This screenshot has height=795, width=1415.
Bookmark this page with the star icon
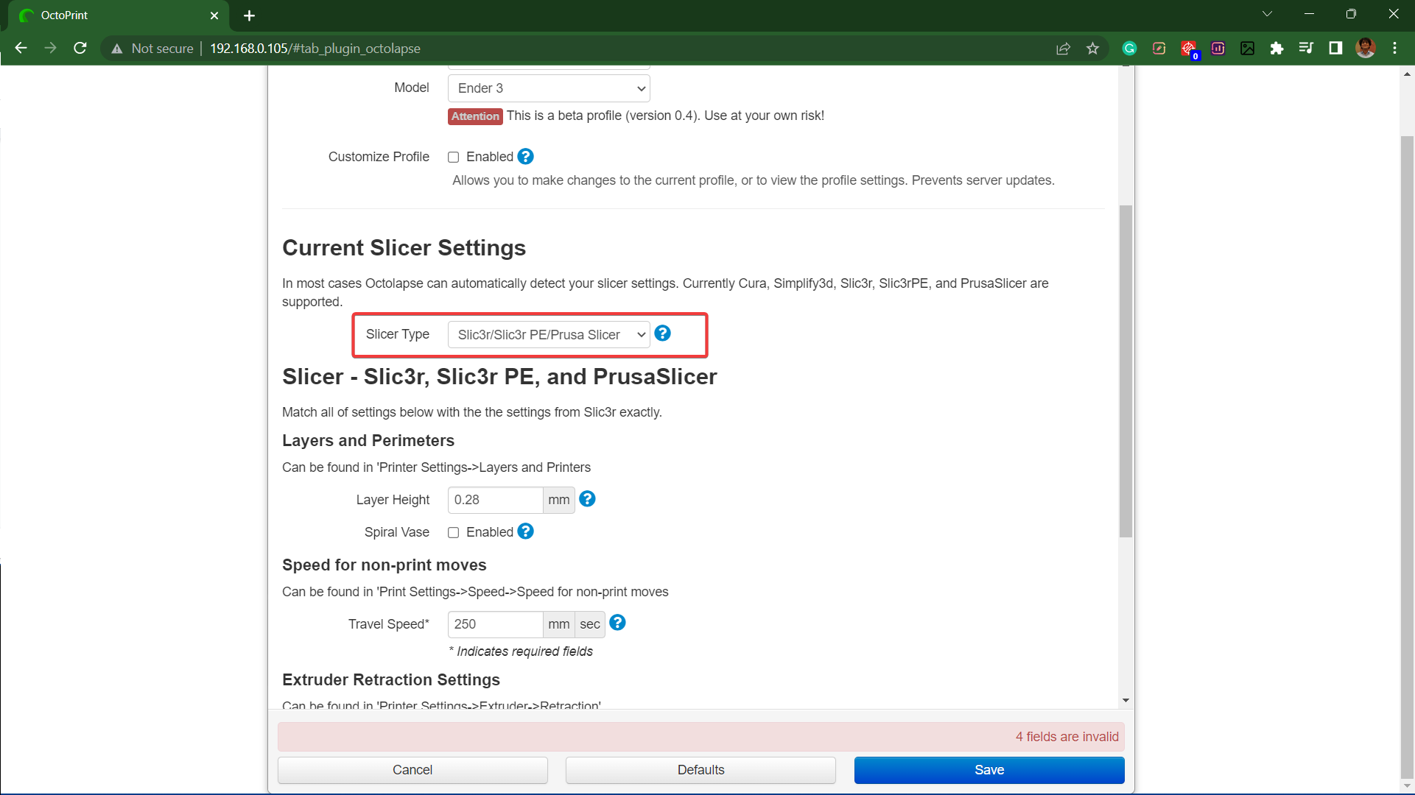click(x=1092, y=49)
